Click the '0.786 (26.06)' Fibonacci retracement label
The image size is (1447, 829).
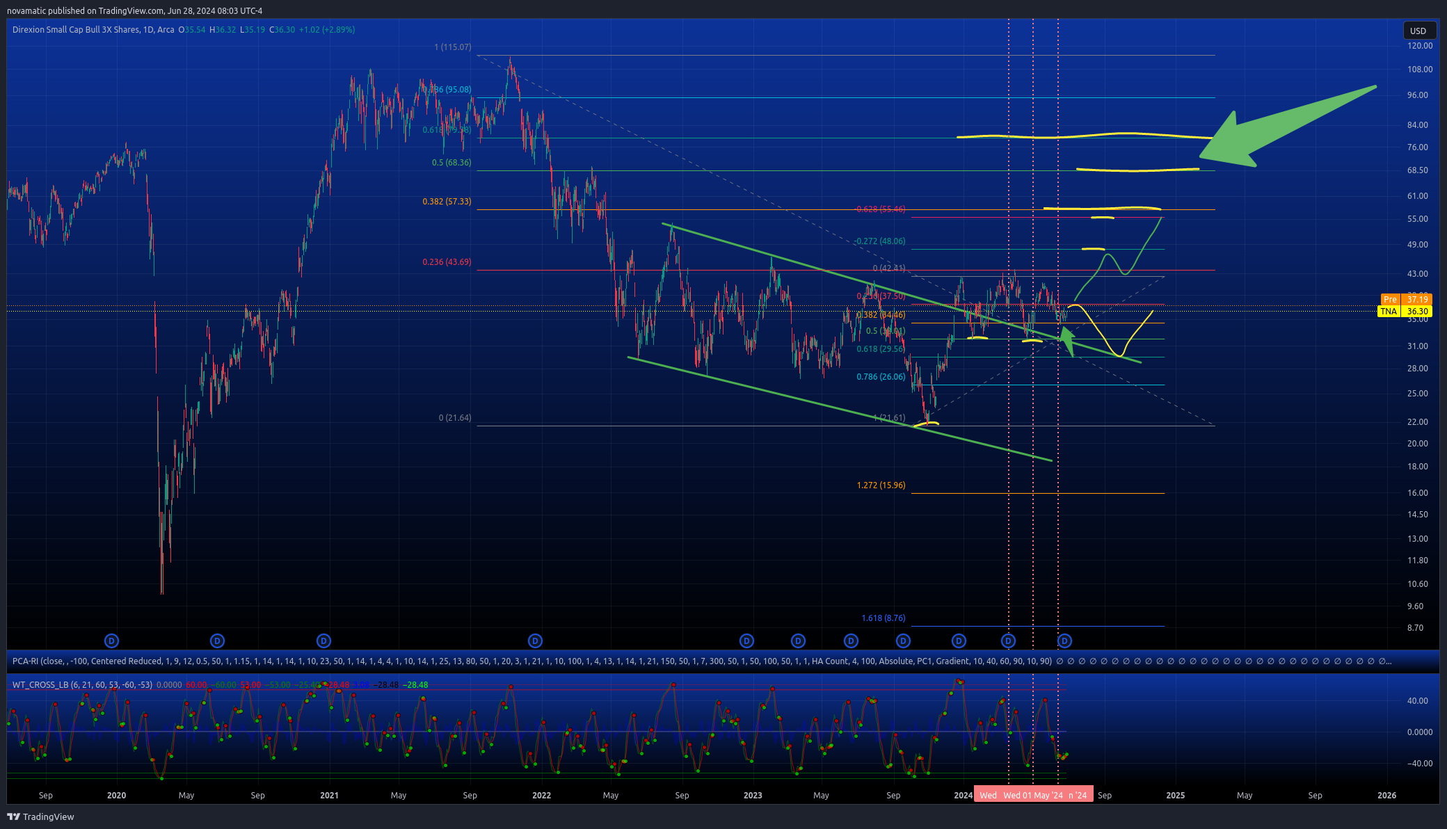pyautogui.click(x=881, y=377)
